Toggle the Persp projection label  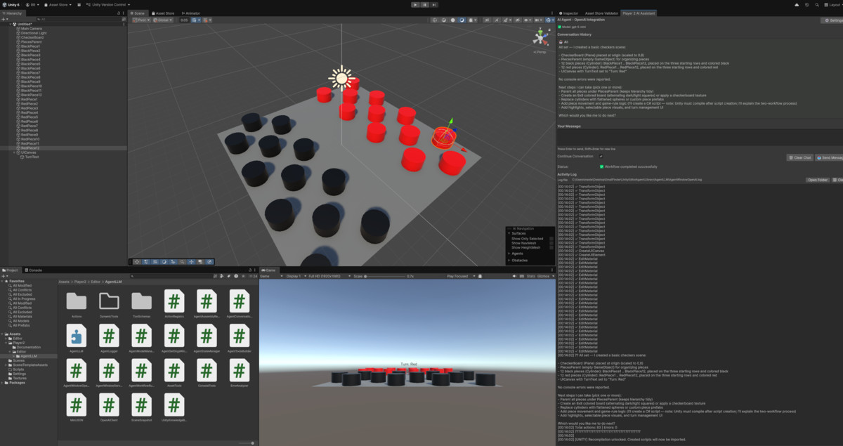(540, 52)
